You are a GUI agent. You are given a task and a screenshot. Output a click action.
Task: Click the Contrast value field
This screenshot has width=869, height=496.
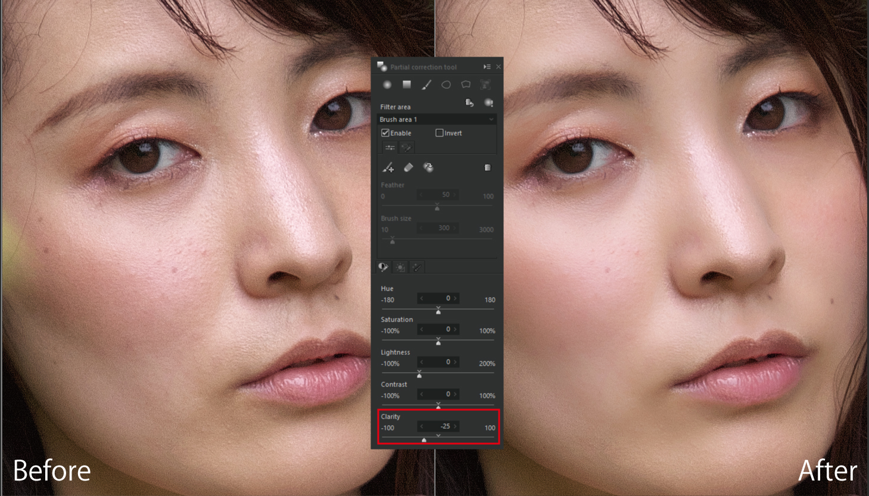pyautogui.click(x=438, y=394)
